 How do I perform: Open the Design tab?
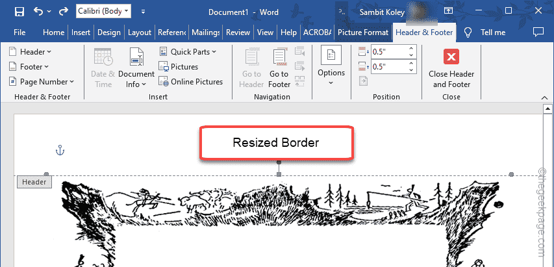pyautogui.click(x=108, y=32)
